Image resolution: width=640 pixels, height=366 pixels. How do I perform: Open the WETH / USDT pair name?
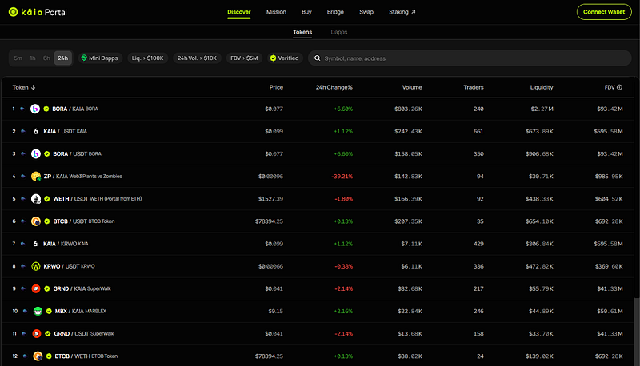(97, 198)
